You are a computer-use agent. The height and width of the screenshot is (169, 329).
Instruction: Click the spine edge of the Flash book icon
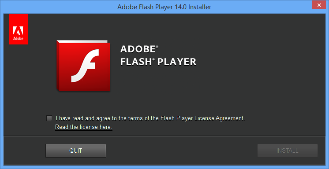[58, 66]
